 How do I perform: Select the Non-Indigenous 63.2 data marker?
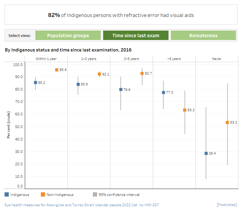click(185, 110)
